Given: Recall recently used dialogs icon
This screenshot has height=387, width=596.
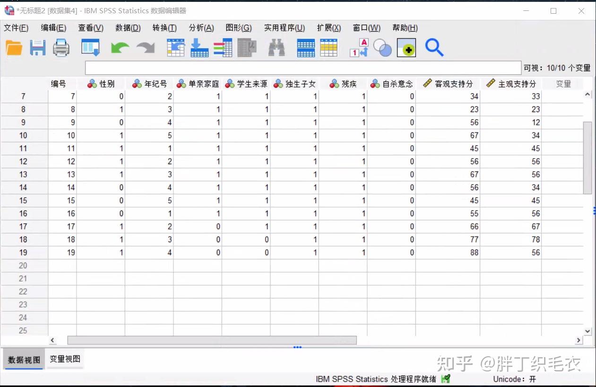Looking at the screenshot, I should (90, 48).
